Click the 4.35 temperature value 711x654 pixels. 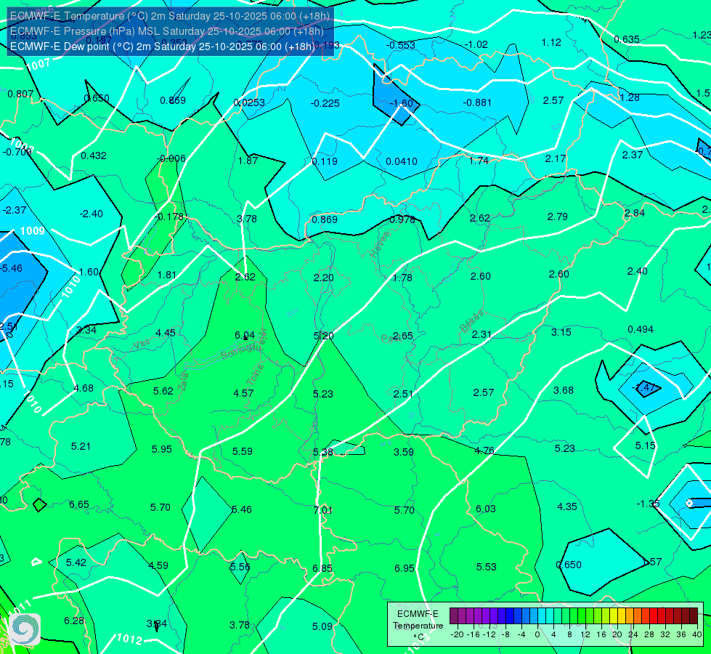[566, 506]
